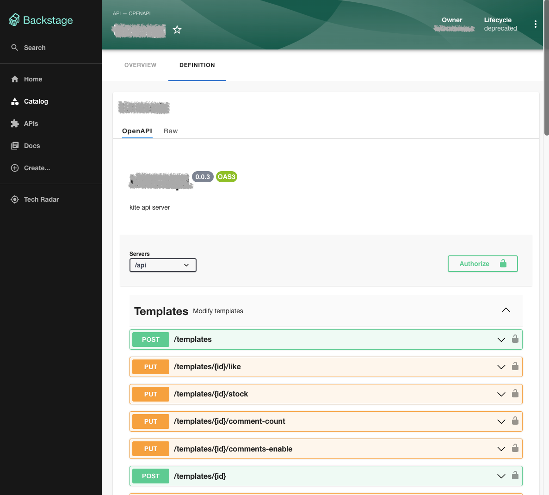Collapse the Templates section
This screenshot has height=495, width=549.
[x=506, y=310]
